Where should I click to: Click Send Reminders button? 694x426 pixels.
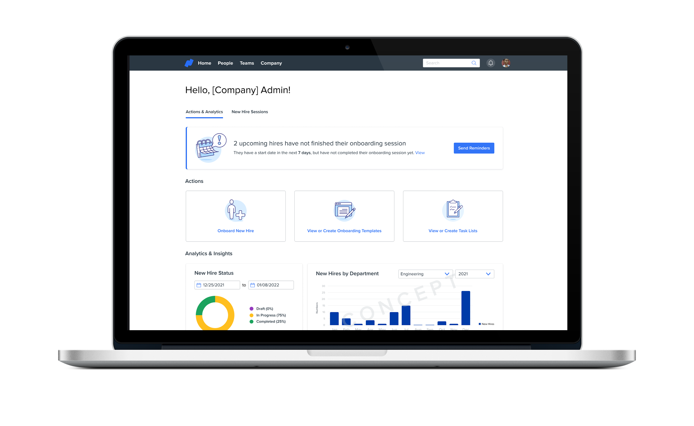(x=473, y=148)
